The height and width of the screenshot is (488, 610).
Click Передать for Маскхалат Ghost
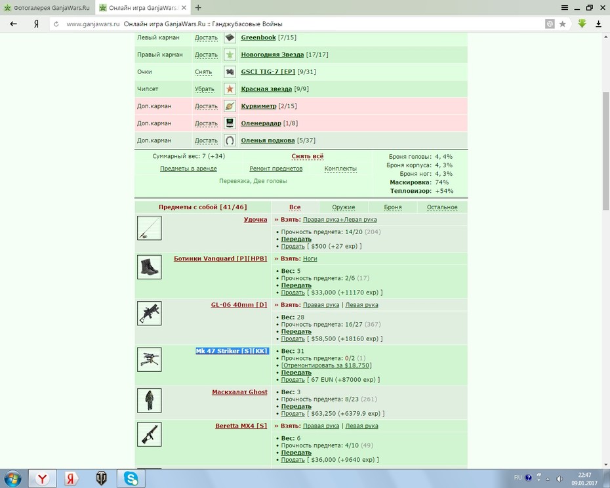296,406
